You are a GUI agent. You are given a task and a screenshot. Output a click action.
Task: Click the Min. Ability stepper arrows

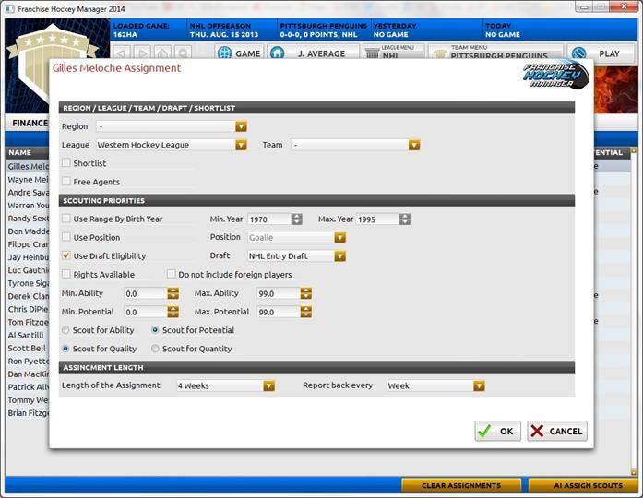[x=173, y=293]
